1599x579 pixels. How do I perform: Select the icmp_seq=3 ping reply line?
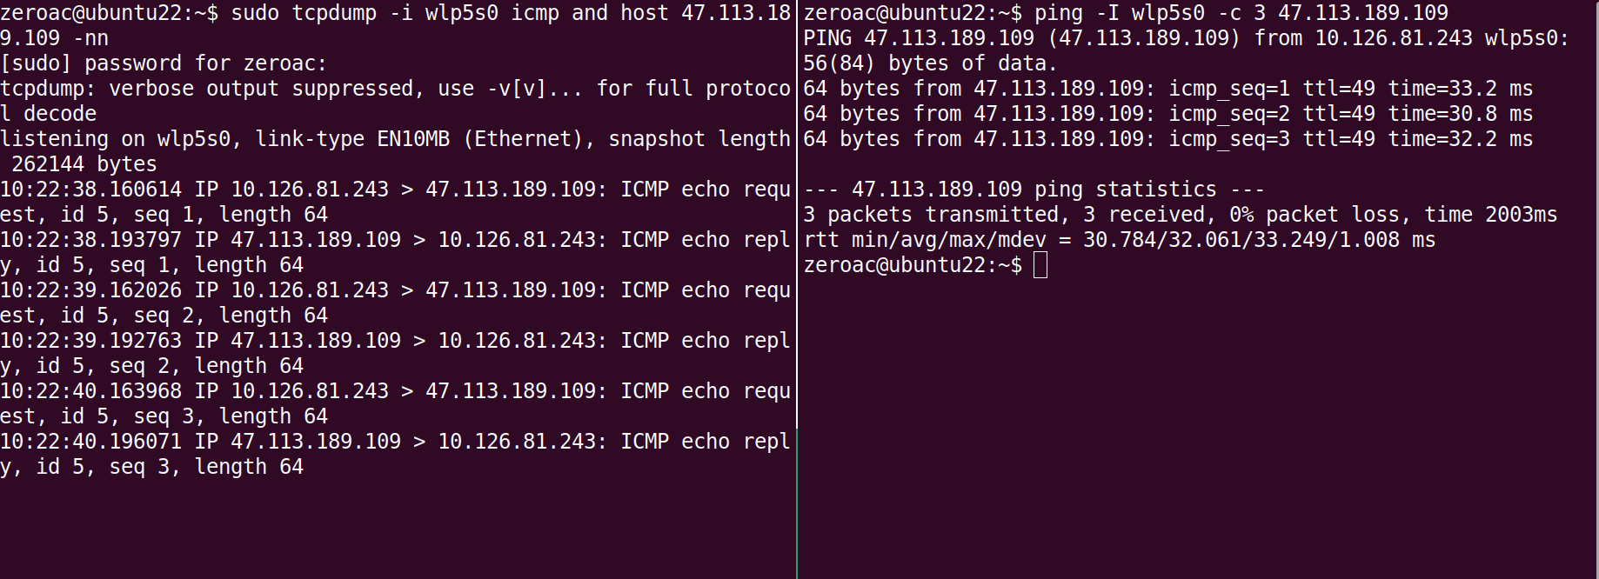1167,139
